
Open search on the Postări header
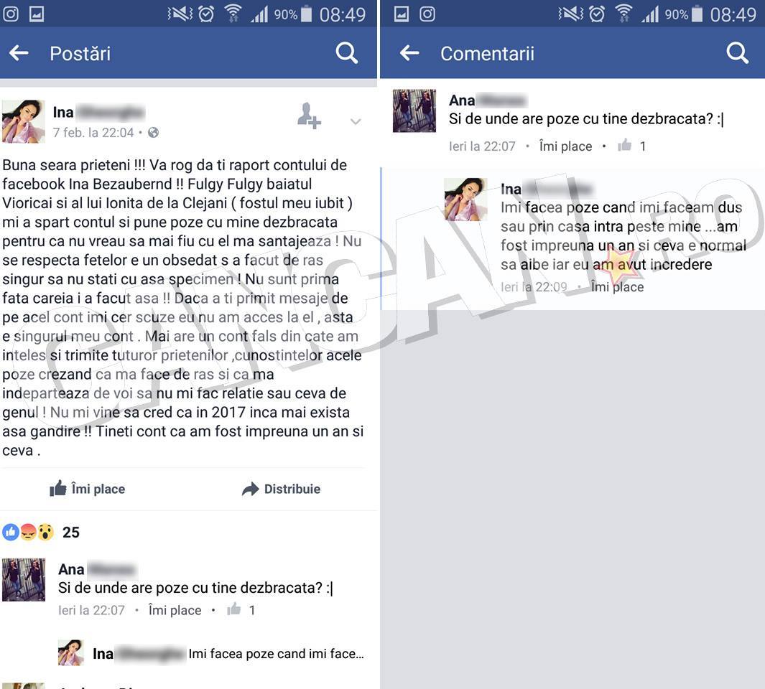347,52
